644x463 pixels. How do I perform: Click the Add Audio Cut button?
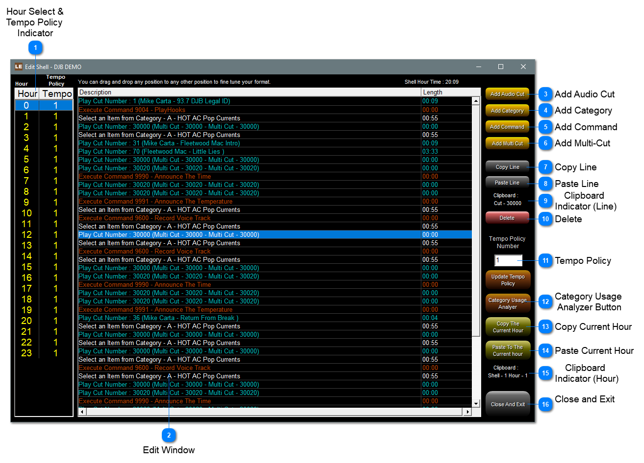pos(507,94)
